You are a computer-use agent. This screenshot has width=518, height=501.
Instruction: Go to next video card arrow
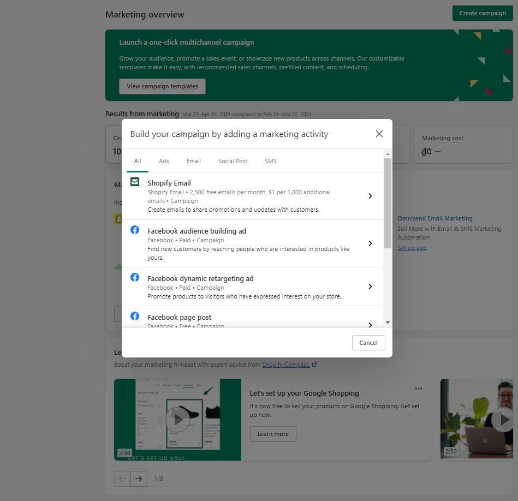coord(139,479)
